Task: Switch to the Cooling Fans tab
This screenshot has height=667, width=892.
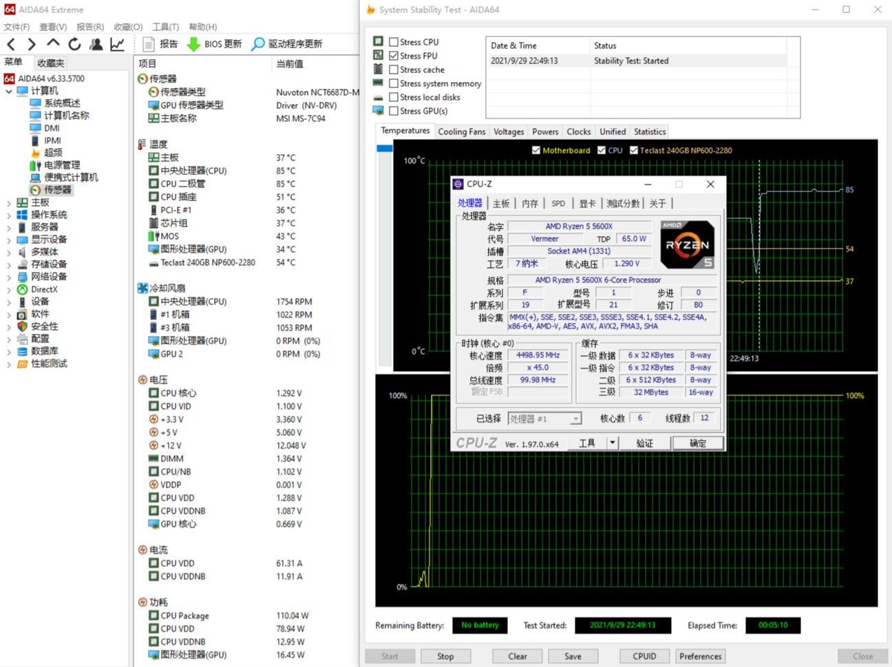Action: pos(462,131)
